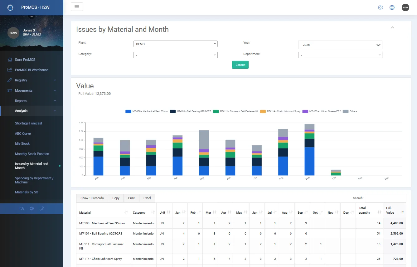417x267 pixels.
Task: Click the Print button above the table
Action: (x=131, y=198)
